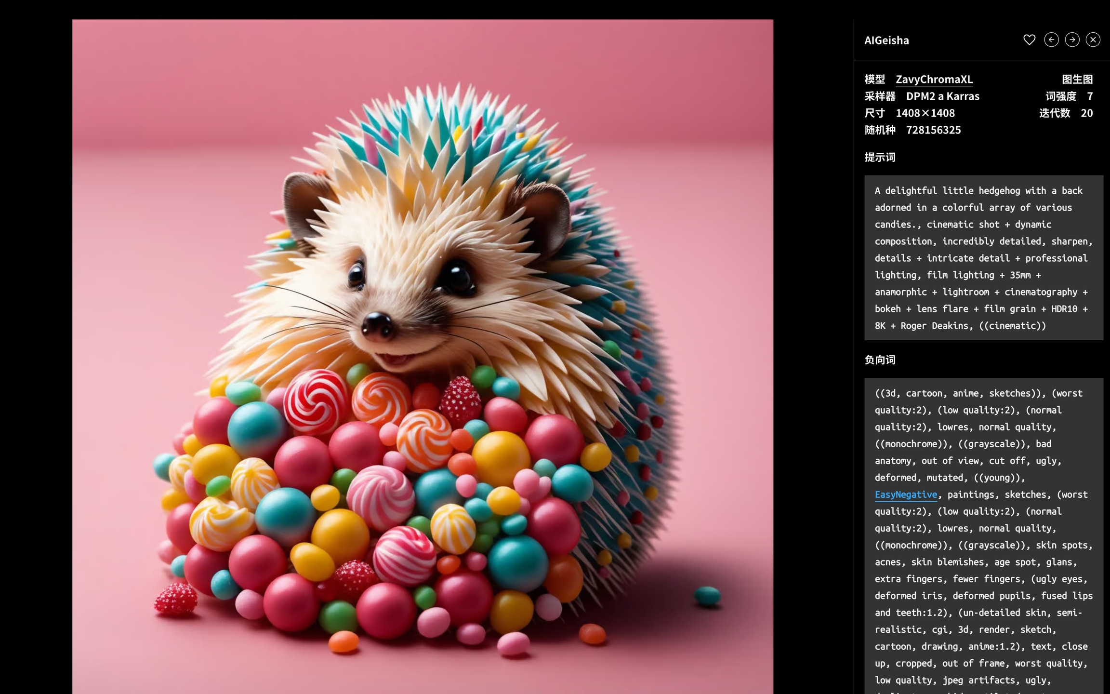Open the ZavyChromaXL model link

[934, 80]
